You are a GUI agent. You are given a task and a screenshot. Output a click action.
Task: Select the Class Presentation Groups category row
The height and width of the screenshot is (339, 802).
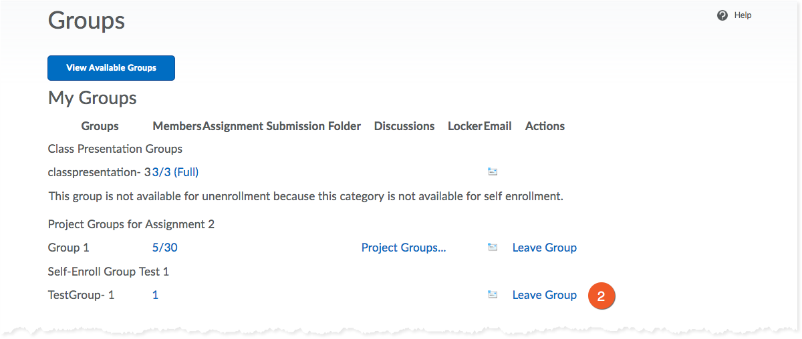click(115, 149)
